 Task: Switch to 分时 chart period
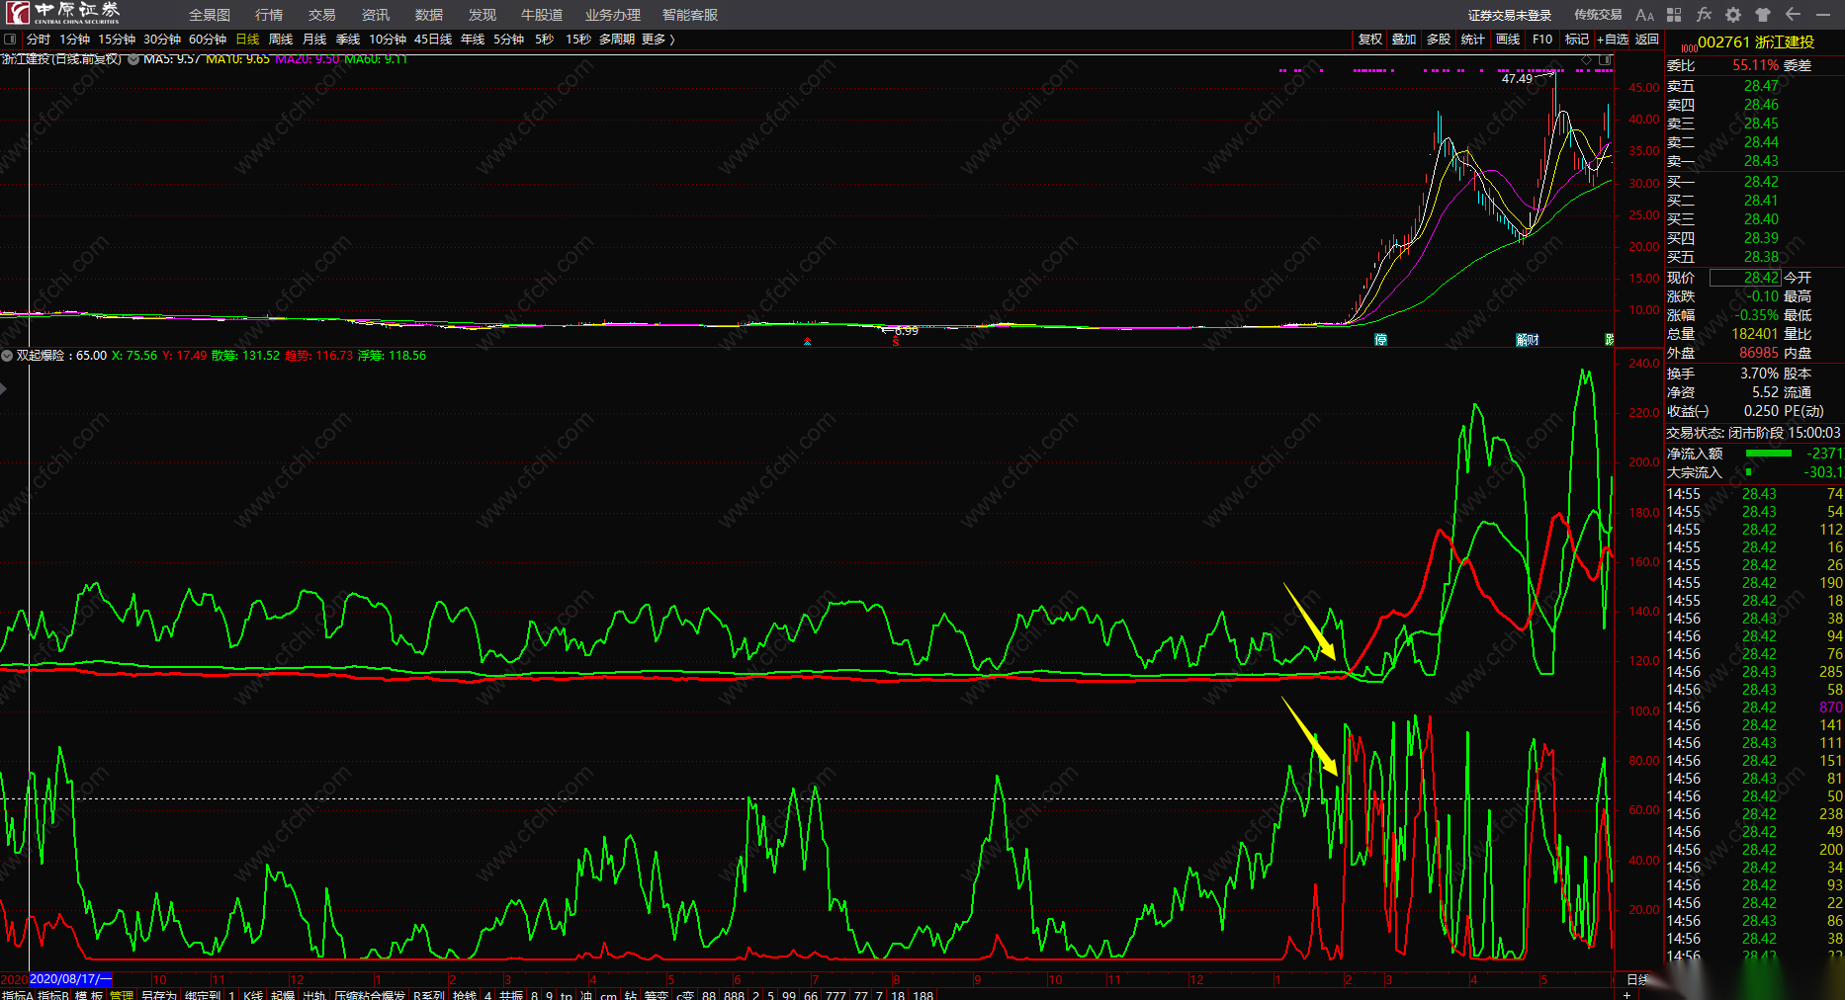coord(39,40)
